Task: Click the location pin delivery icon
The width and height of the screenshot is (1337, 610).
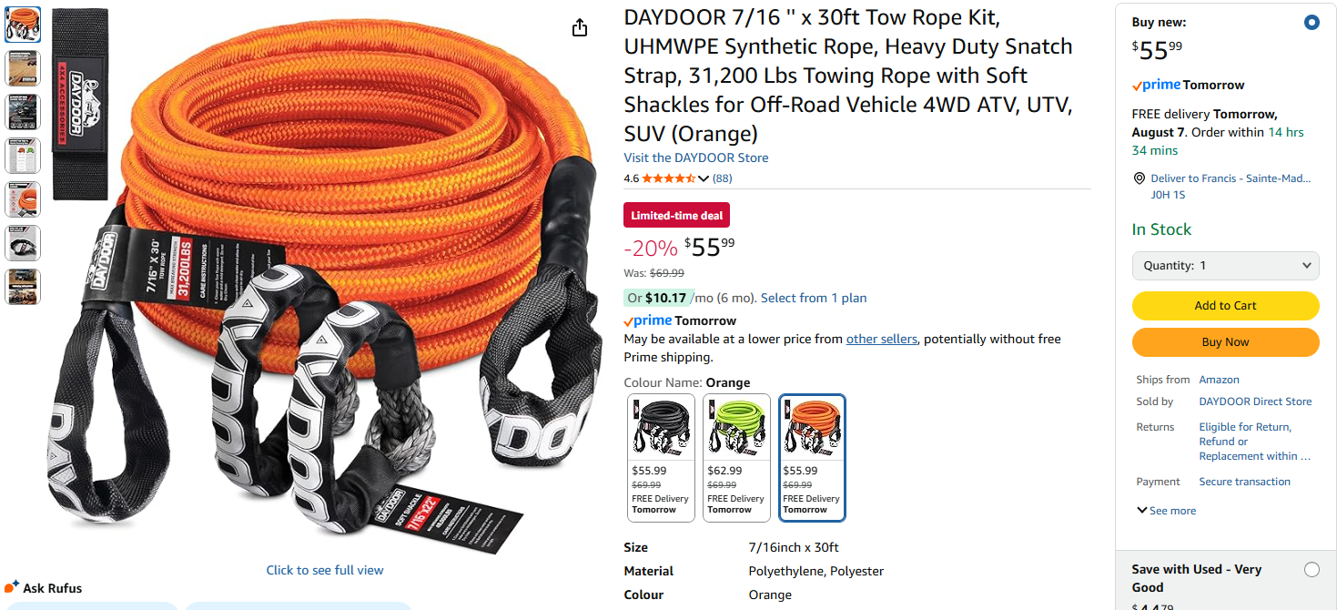Action: (1139, 178)
